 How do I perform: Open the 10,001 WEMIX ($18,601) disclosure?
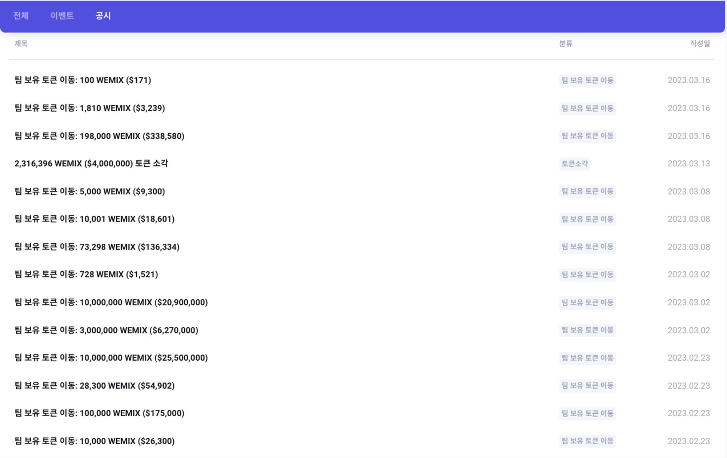[95, 219]
